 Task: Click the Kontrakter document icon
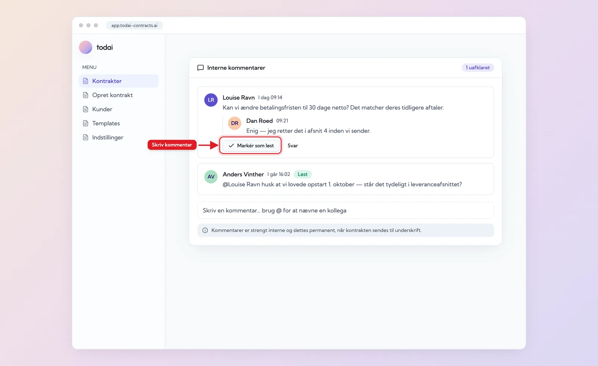(x=86, y=81)
